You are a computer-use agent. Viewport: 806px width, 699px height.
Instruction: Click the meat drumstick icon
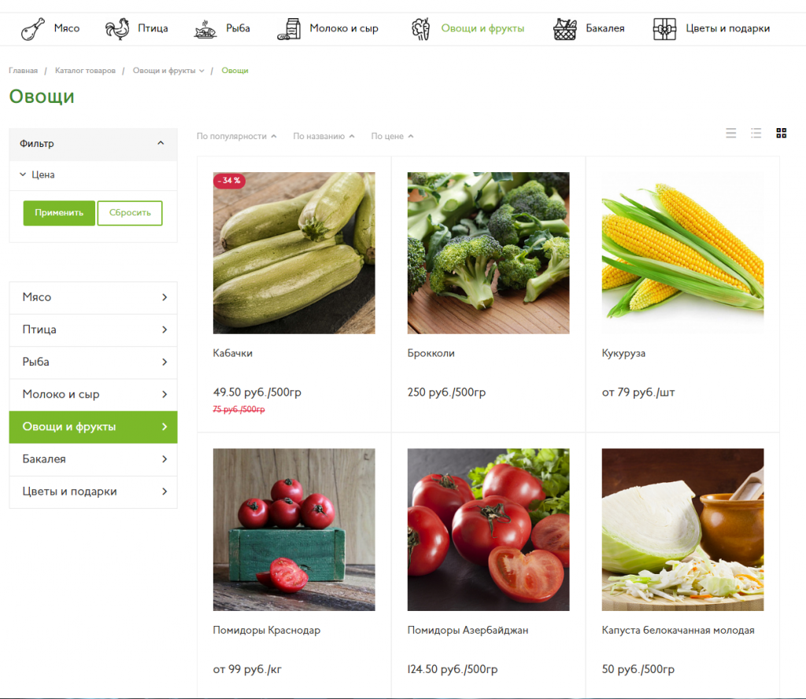click(33, 29)
